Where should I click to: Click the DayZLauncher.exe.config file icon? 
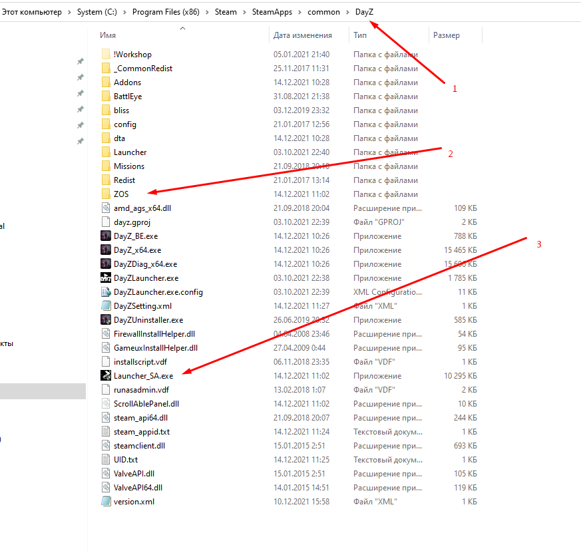click(106, 292)
